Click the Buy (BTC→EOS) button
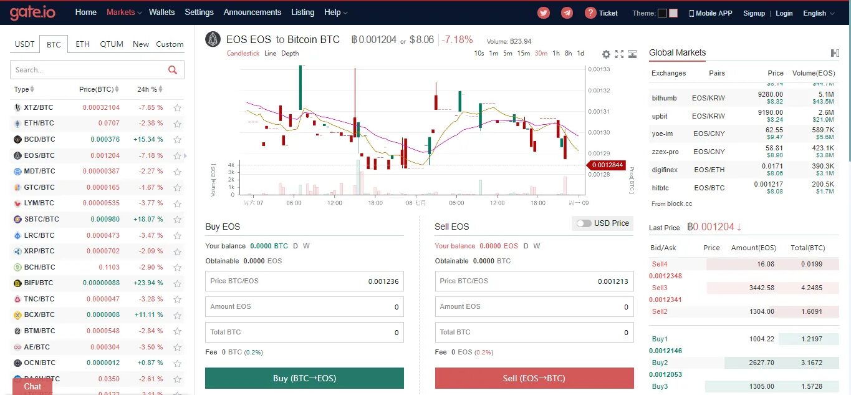851x395 pixels. click(x=304, y=378)
